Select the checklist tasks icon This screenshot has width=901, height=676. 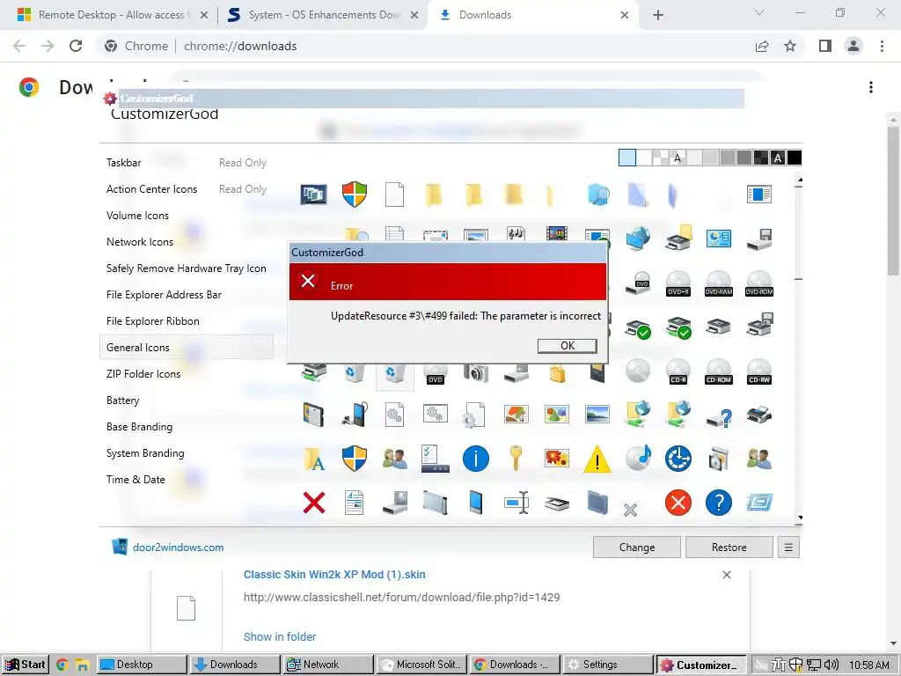tap(435, 459)
